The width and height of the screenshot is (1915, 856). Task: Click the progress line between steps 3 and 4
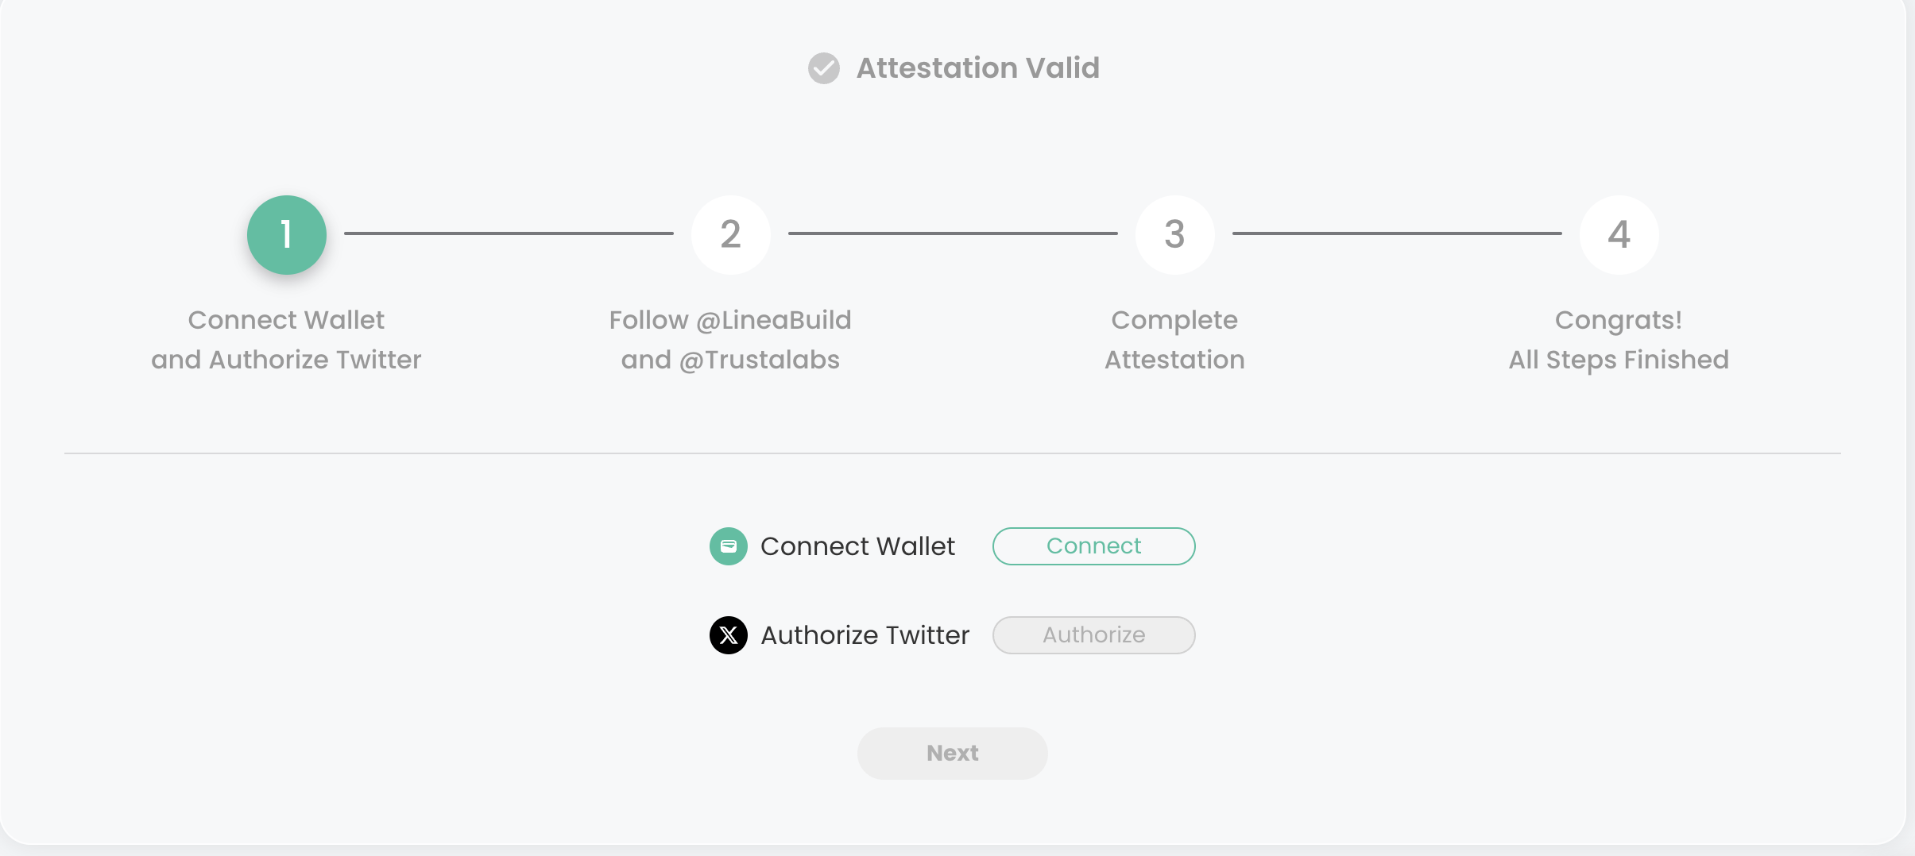[1397, 233]
